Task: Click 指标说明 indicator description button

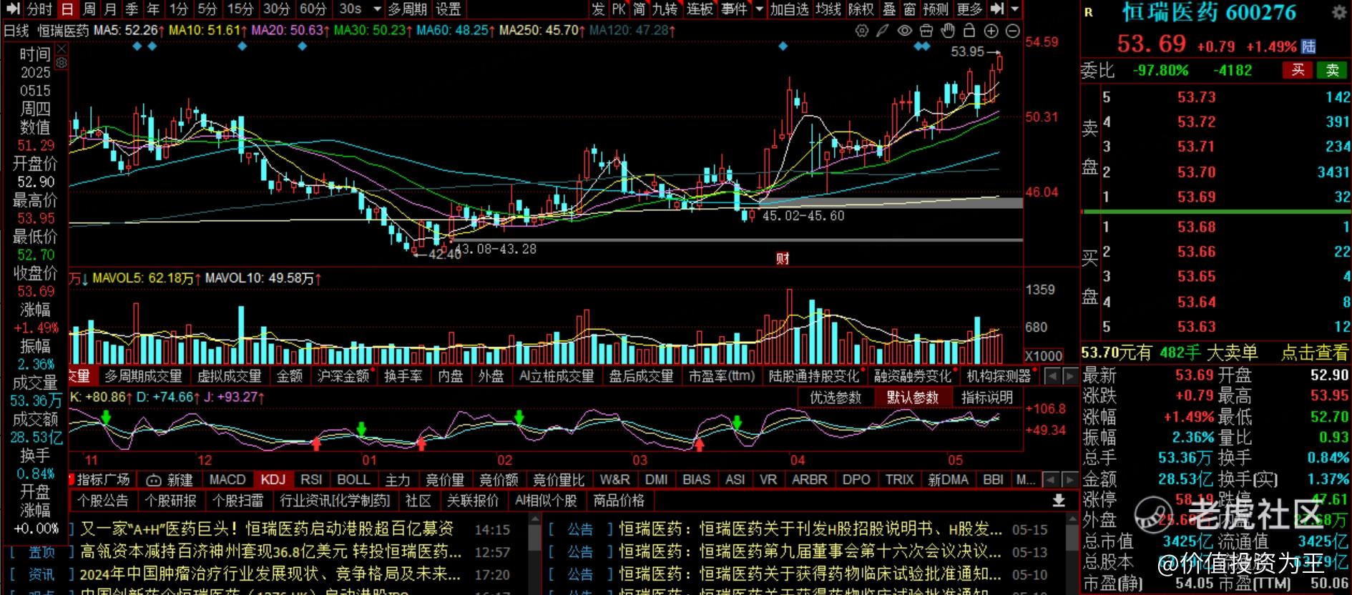Action: coord(986,398)
